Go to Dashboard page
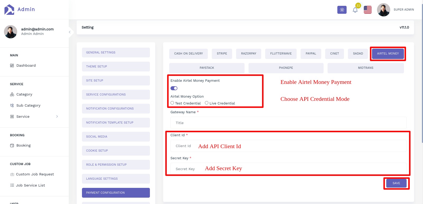423x204 pixels. (x=26, y=65)
